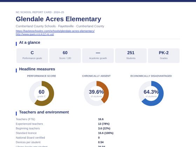Click the Cumberland County Schools subtitle line

point(60,26)
